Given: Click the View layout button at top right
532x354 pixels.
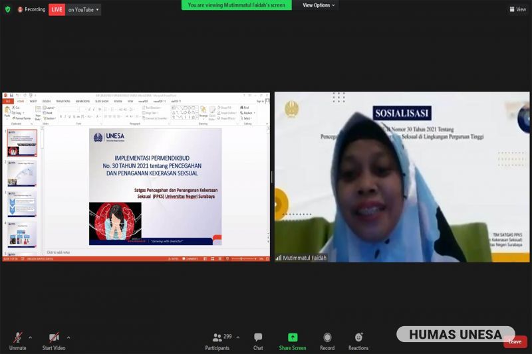Looking at the screenshot, I should 518,9.
